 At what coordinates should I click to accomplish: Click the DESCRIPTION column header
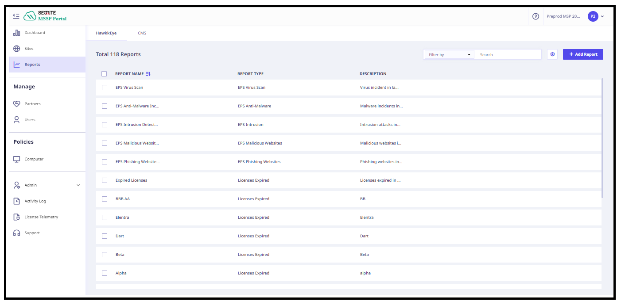(x=373, y=74)
